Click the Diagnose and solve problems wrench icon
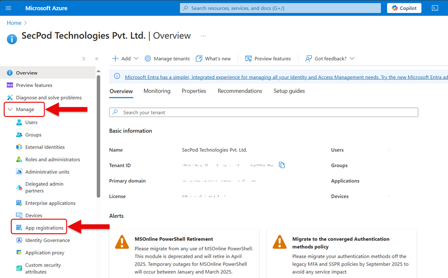 click(9, 97)
